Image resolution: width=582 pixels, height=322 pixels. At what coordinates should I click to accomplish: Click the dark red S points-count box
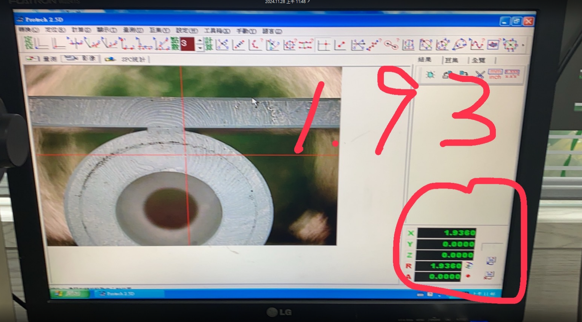tap(187, 44)
